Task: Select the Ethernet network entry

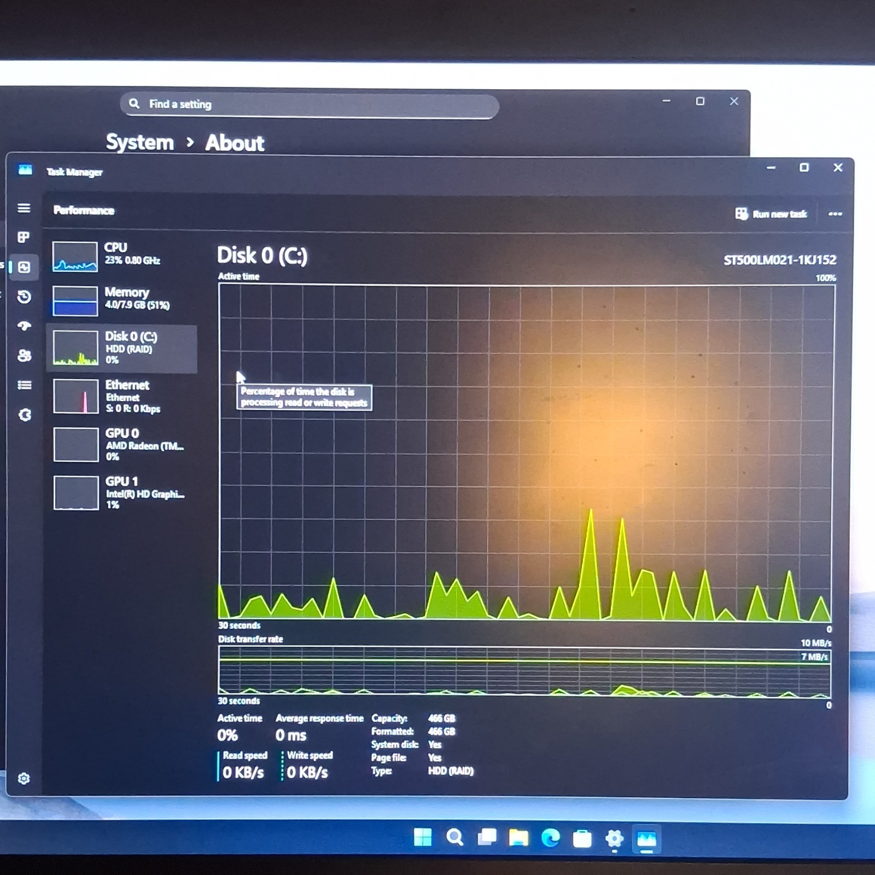Action: click(x=121, y=397)
